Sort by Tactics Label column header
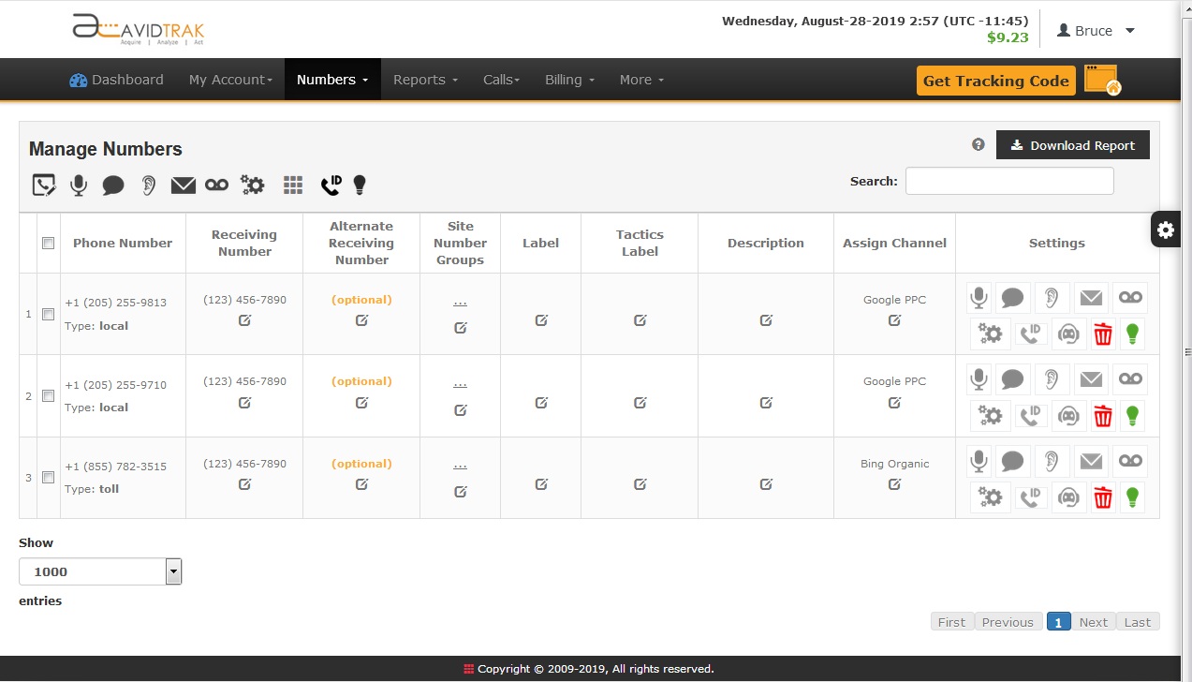 pos(640,243)
